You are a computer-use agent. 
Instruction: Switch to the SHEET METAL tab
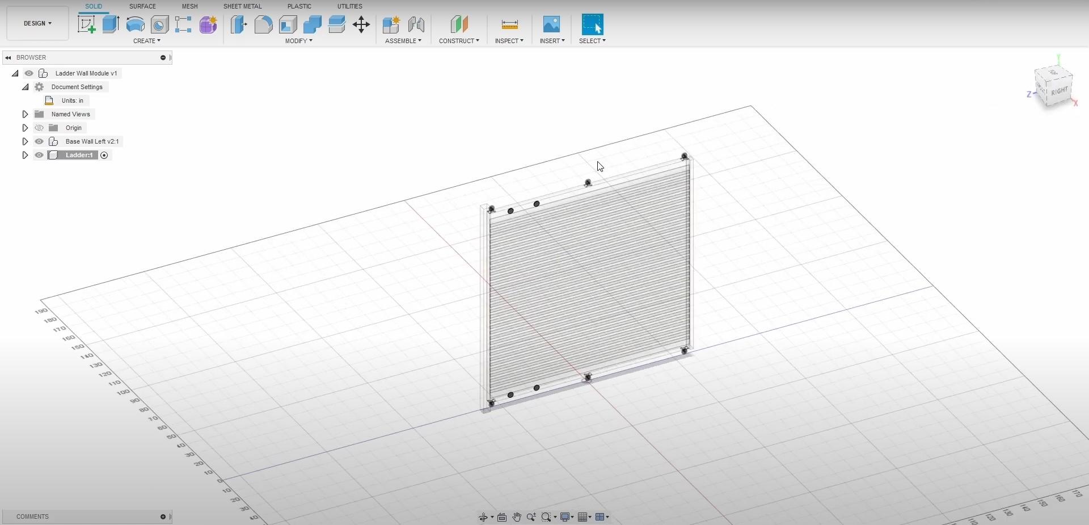click(x=243, y=6)
